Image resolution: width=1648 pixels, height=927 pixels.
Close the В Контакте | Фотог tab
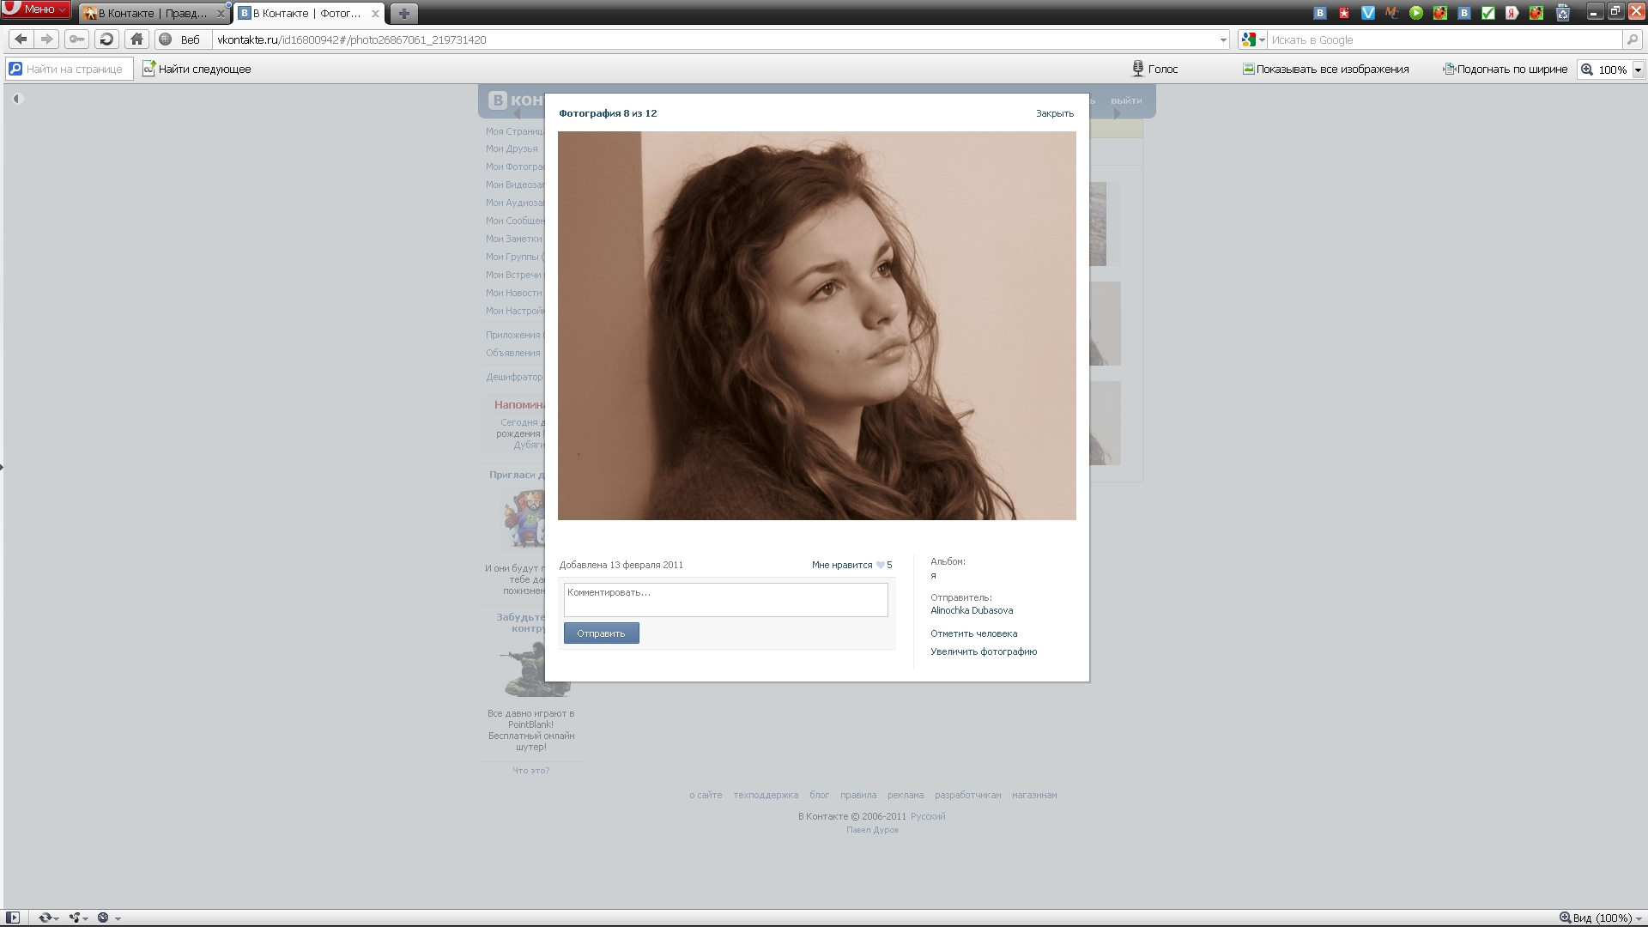tap(375, 14)
